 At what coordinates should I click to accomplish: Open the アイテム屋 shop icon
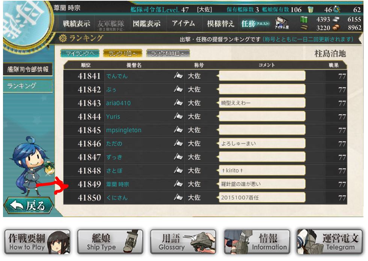click(282, 23)
